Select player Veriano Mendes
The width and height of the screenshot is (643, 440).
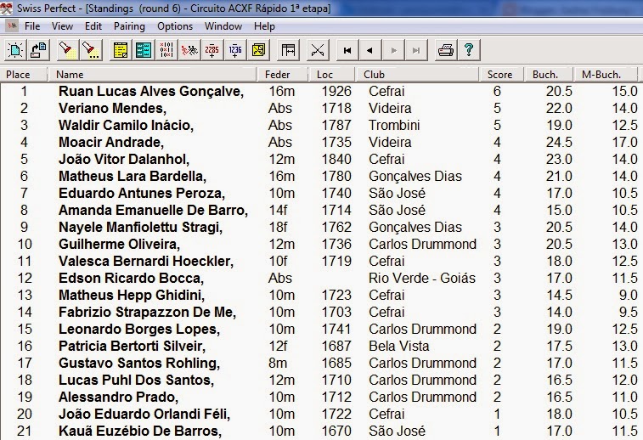click(112, 108)
